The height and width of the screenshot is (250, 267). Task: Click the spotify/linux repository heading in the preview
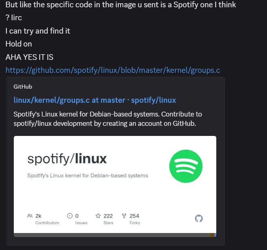pos(67,159)
